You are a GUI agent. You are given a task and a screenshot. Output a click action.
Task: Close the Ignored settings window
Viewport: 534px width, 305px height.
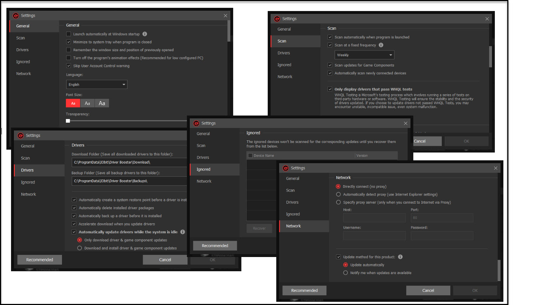[405, 123]
